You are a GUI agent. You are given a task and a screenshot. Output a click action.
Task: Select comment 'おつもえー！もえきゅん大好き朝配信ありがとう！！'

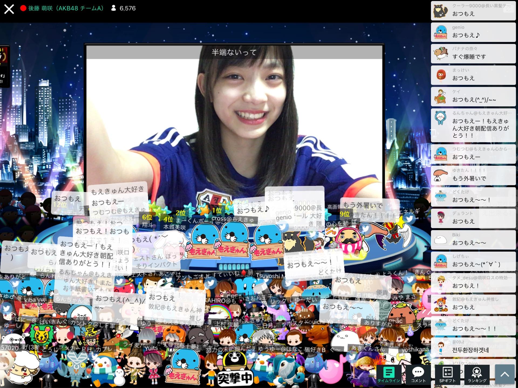[x=473, y=125]
